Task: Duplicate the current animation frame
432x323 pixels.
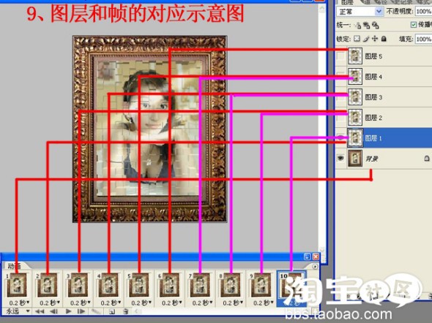Action: coord(112,311)
